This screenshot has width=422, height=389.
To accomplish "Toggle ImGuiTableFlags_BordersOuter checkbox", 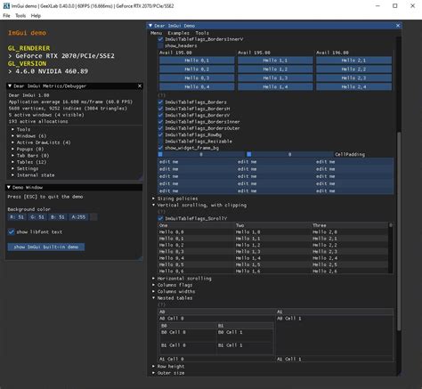I will 160,128.
